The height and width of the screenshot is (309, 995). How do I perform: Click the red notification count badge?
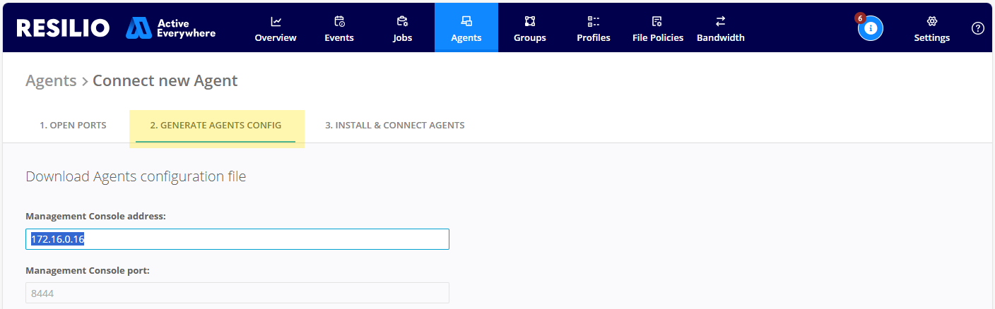pyautogui.click(x=860, y=18)
